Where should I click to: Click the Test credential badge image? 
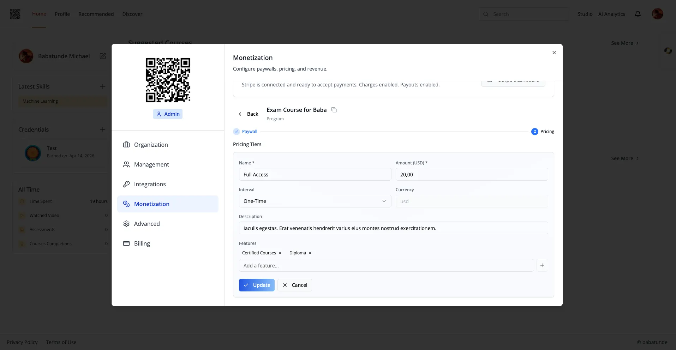click(x=33, y=153)
